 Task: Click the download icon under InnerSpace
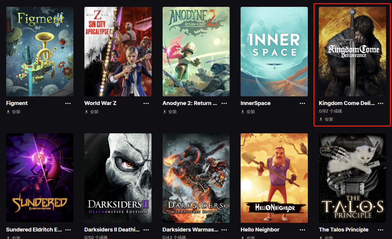[242, 112]
